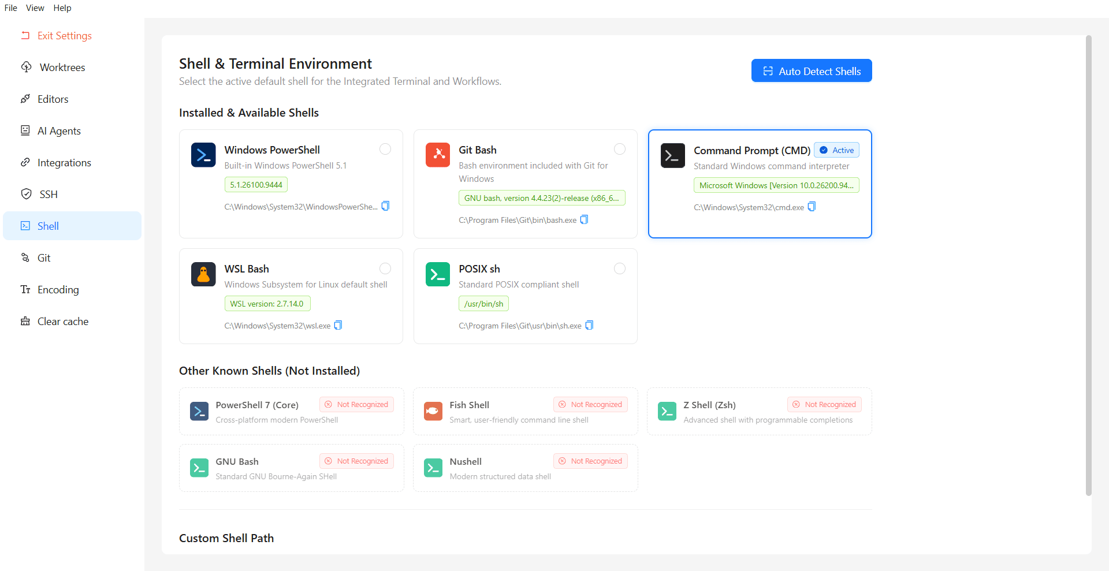Open the View menu
This screenshot has width=1109, height=571.
[35, 8]
